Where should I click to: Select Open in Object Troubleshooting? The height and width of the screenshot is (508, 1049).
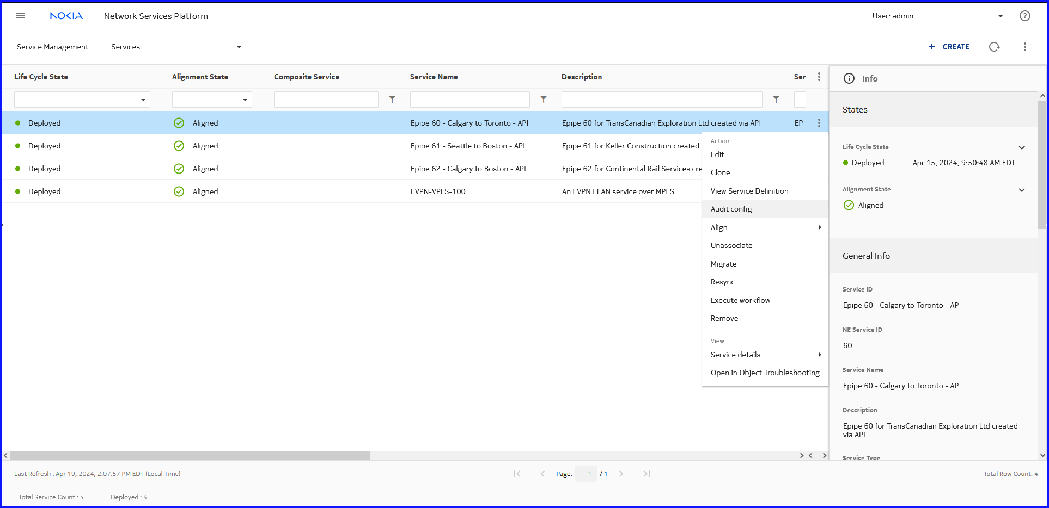[x=765, y=373]
